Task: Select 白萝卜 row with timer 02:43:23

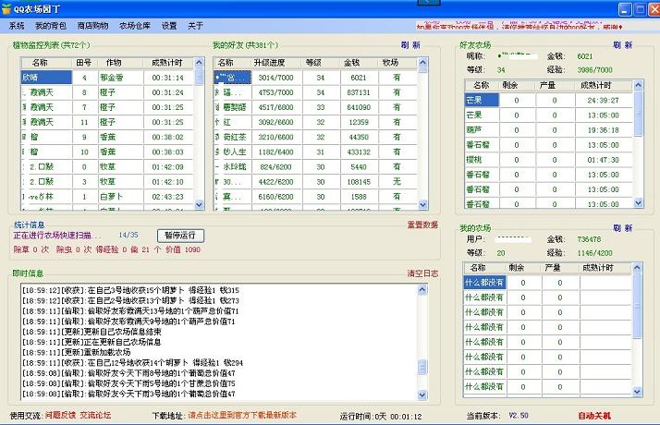Action: [x=107, y=197]
